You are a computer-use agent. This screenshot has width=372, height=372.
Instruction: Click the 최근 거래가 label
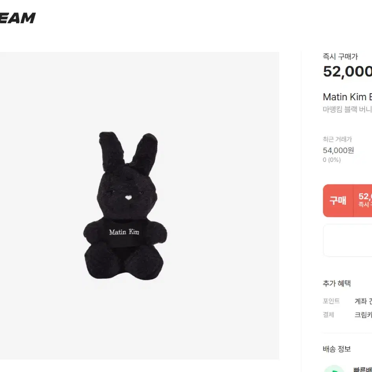pos(337,139)
